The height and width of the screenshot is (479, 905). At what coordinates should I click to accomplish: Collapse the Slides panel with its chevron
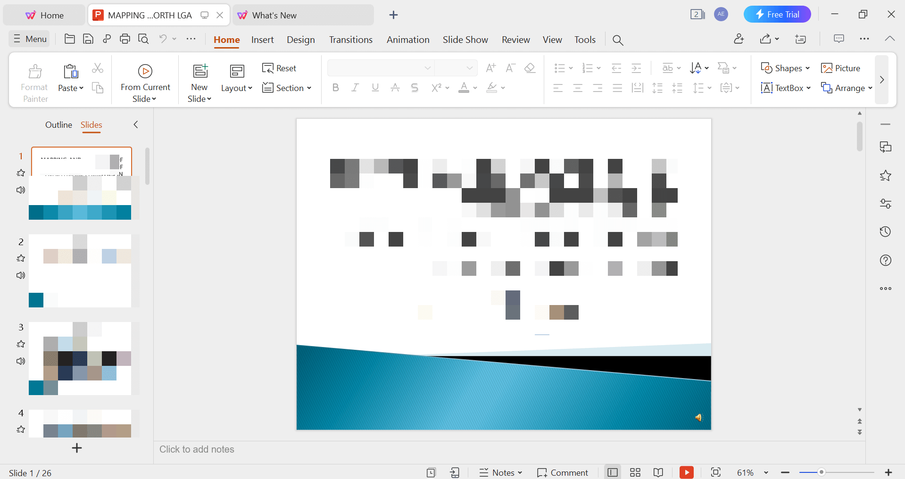(135, 124)
